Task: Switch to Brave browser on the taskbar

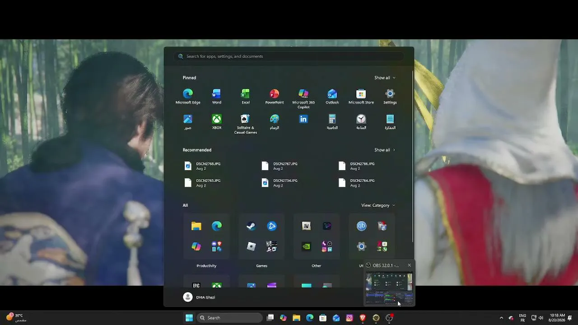Action: coord(363,318)
